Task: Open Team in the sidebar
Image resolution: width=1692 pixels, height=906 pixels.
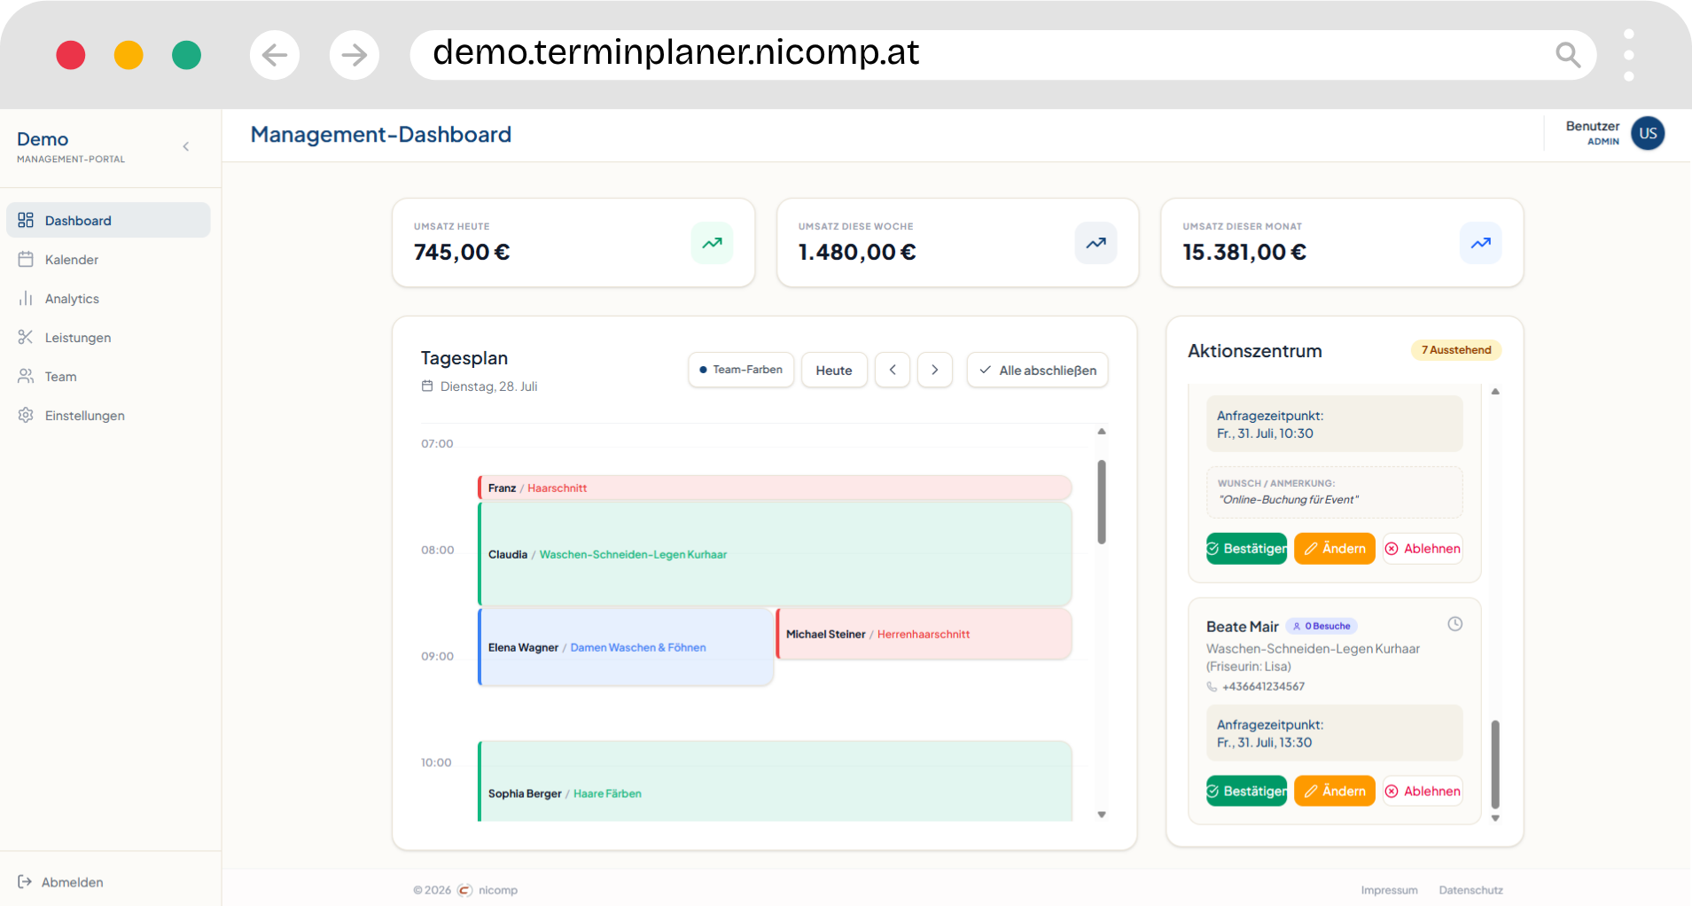Action: [108, 376]
